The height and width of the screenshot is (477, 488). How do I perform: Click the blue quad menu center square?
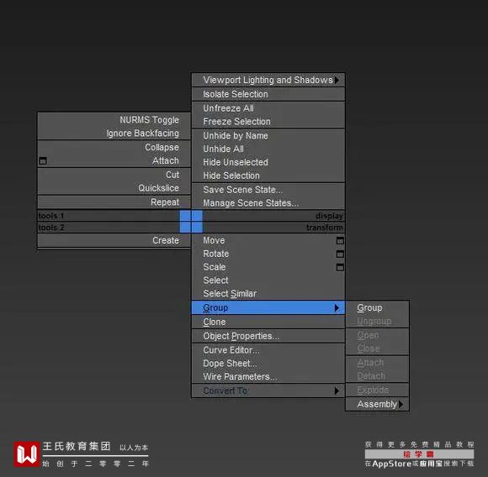(191, 222)
